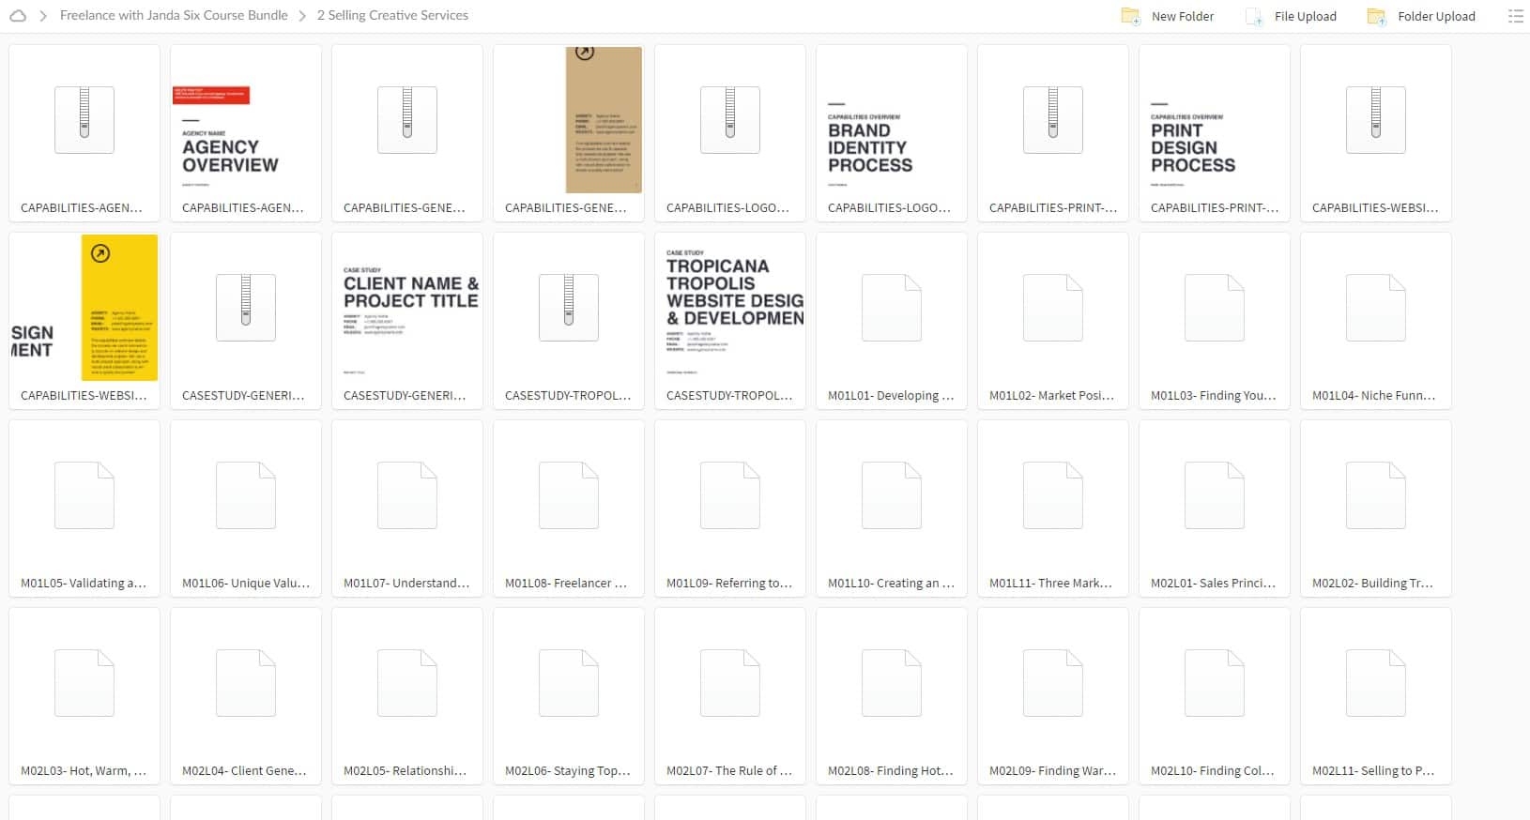
Task: Select the M01L07- Understand file icon
Action: pyautogui.click(x=407, y=495)
